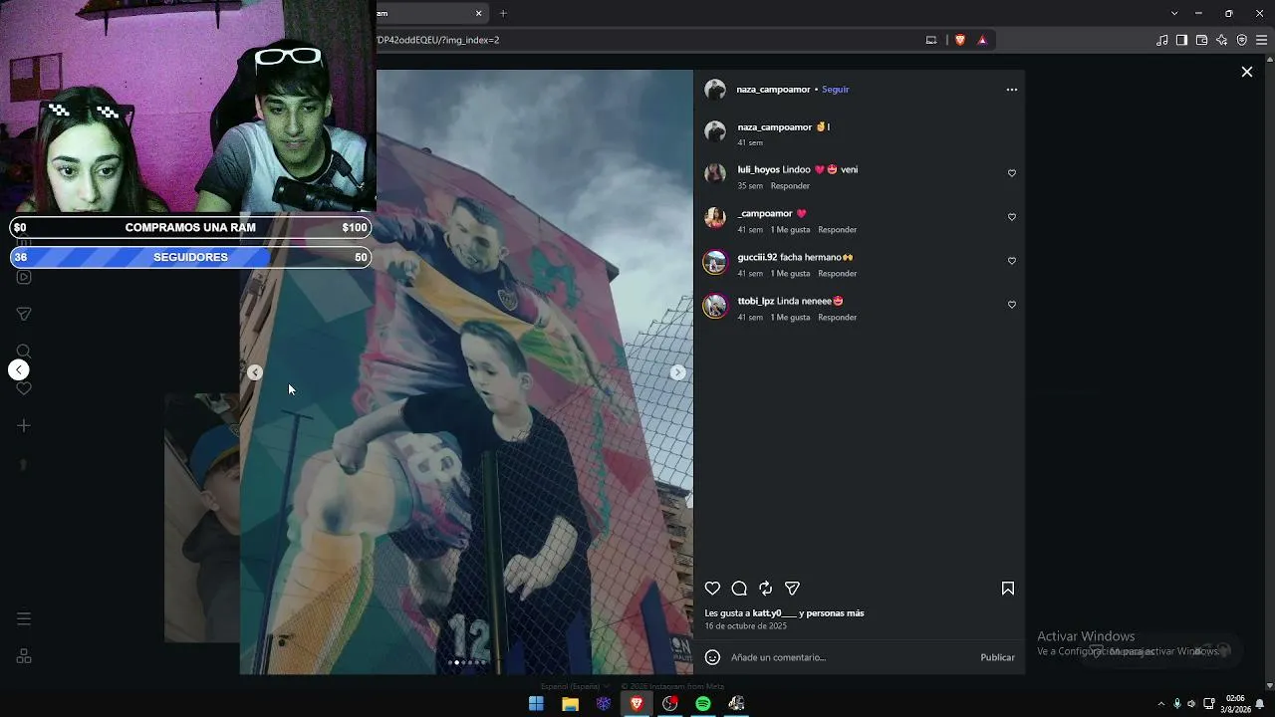Viewport: 1275px width, 717px height.
Task: Open the media playback control music-note icon
Action: click(1161, 40)
